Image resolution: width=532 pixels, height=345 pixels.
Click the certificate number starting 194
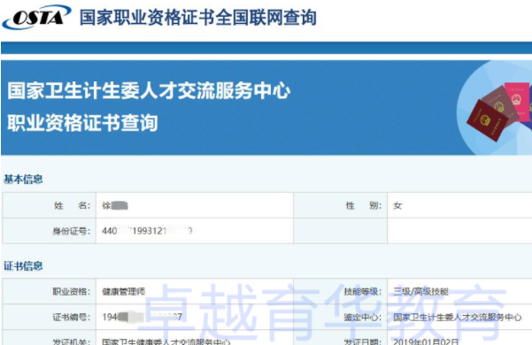click(x=142, y=318)
